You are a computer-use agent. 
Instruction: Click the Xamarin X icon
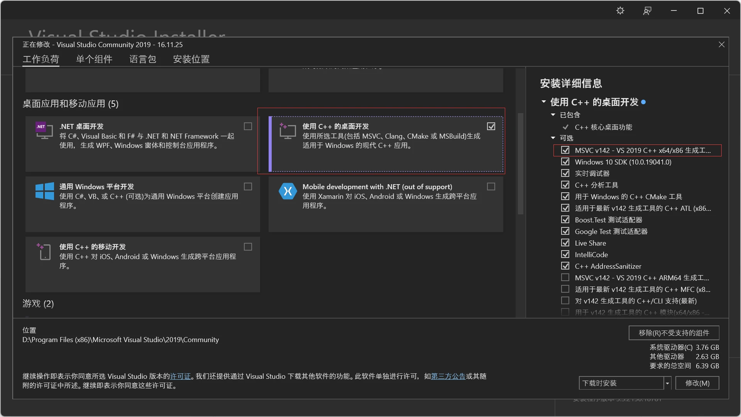288,191
